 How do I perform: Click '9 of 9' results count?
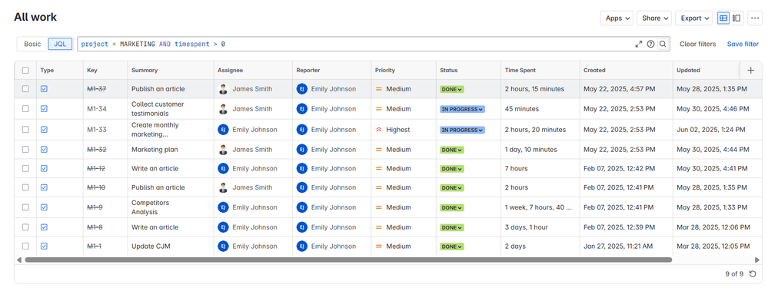coord(734,274)
